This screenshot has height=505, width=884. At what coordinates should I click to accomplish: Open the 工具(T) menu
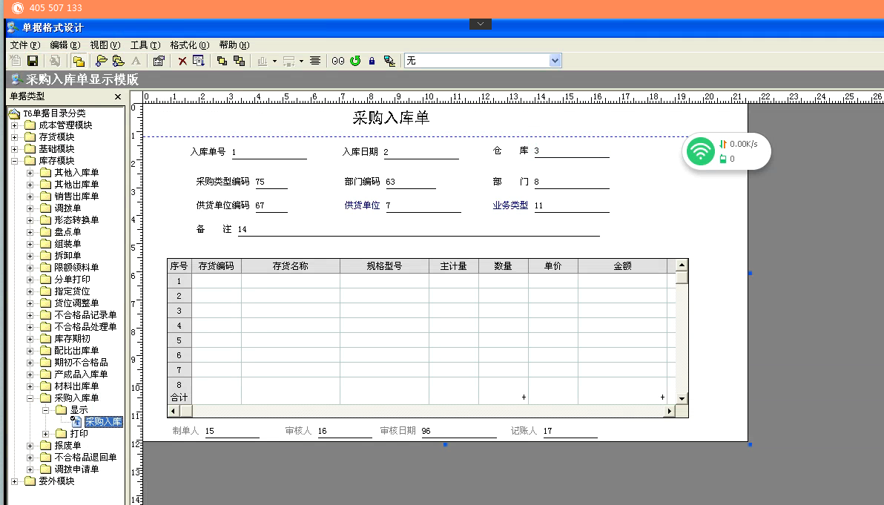(145, 45)
